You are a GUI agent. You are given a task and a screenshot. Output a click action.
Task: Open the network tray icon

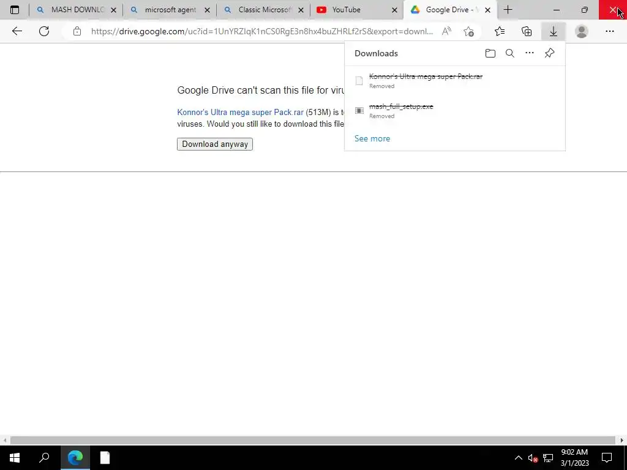548,458
